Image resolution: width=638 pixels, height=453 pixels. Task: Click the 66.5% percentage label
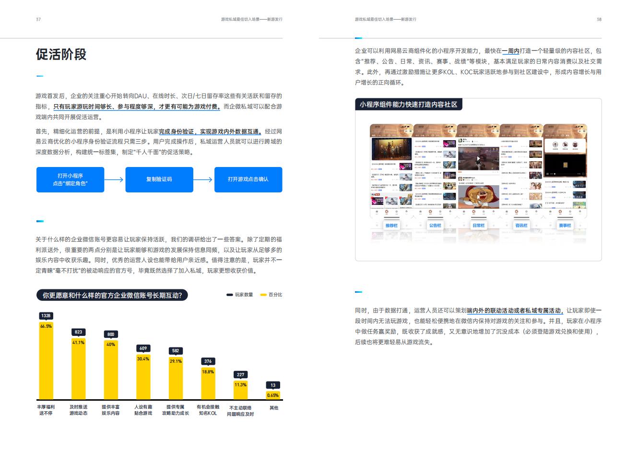click(x=46, y=326)
